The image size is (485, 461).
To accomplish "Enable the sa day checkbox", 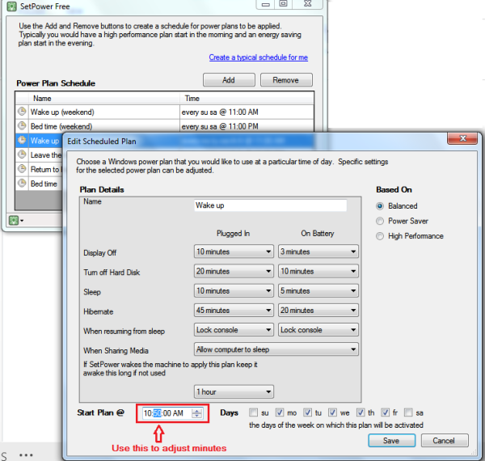I will [408, 412].
